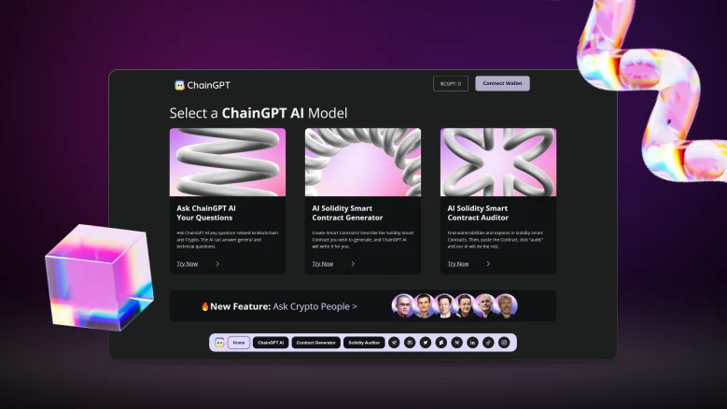Select the Smart Contract Auditor thumbnail image
This screenshot has height=409, width=727.
tap(498, 162)
